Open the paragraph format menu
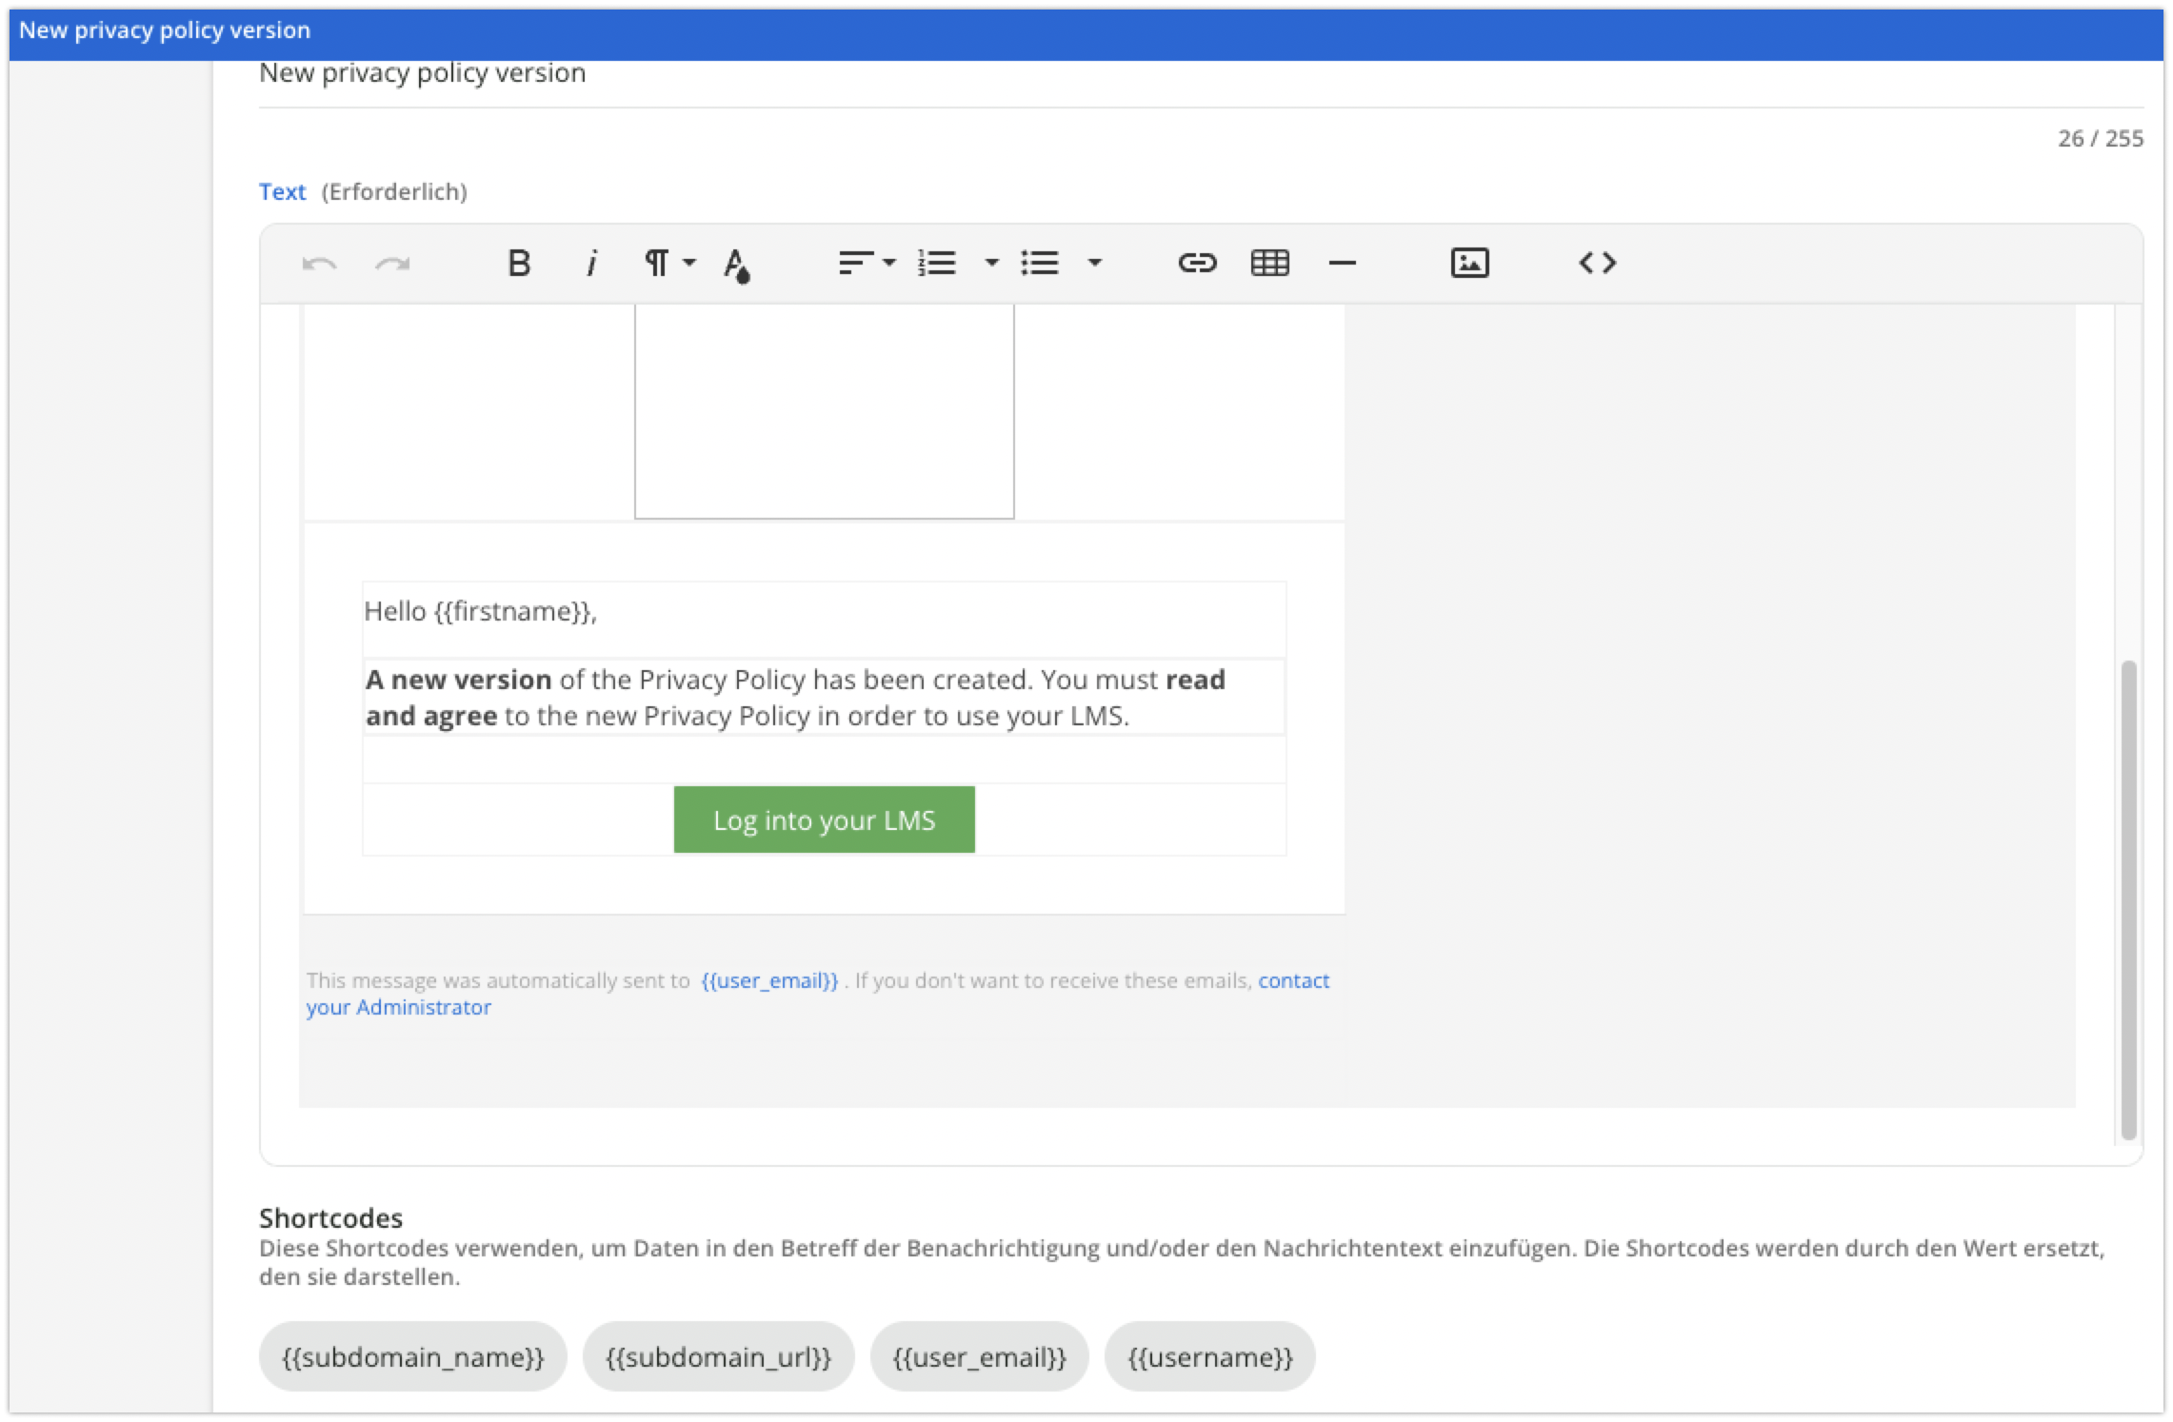This screenshot has width=2173, height=1422. pyautogui.click(x=656, y=263)
